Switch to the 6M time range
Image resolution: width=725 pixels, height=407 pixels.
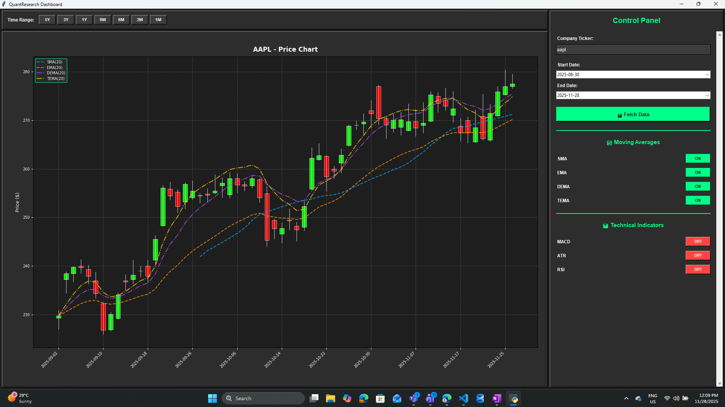[x=121, y=20]
